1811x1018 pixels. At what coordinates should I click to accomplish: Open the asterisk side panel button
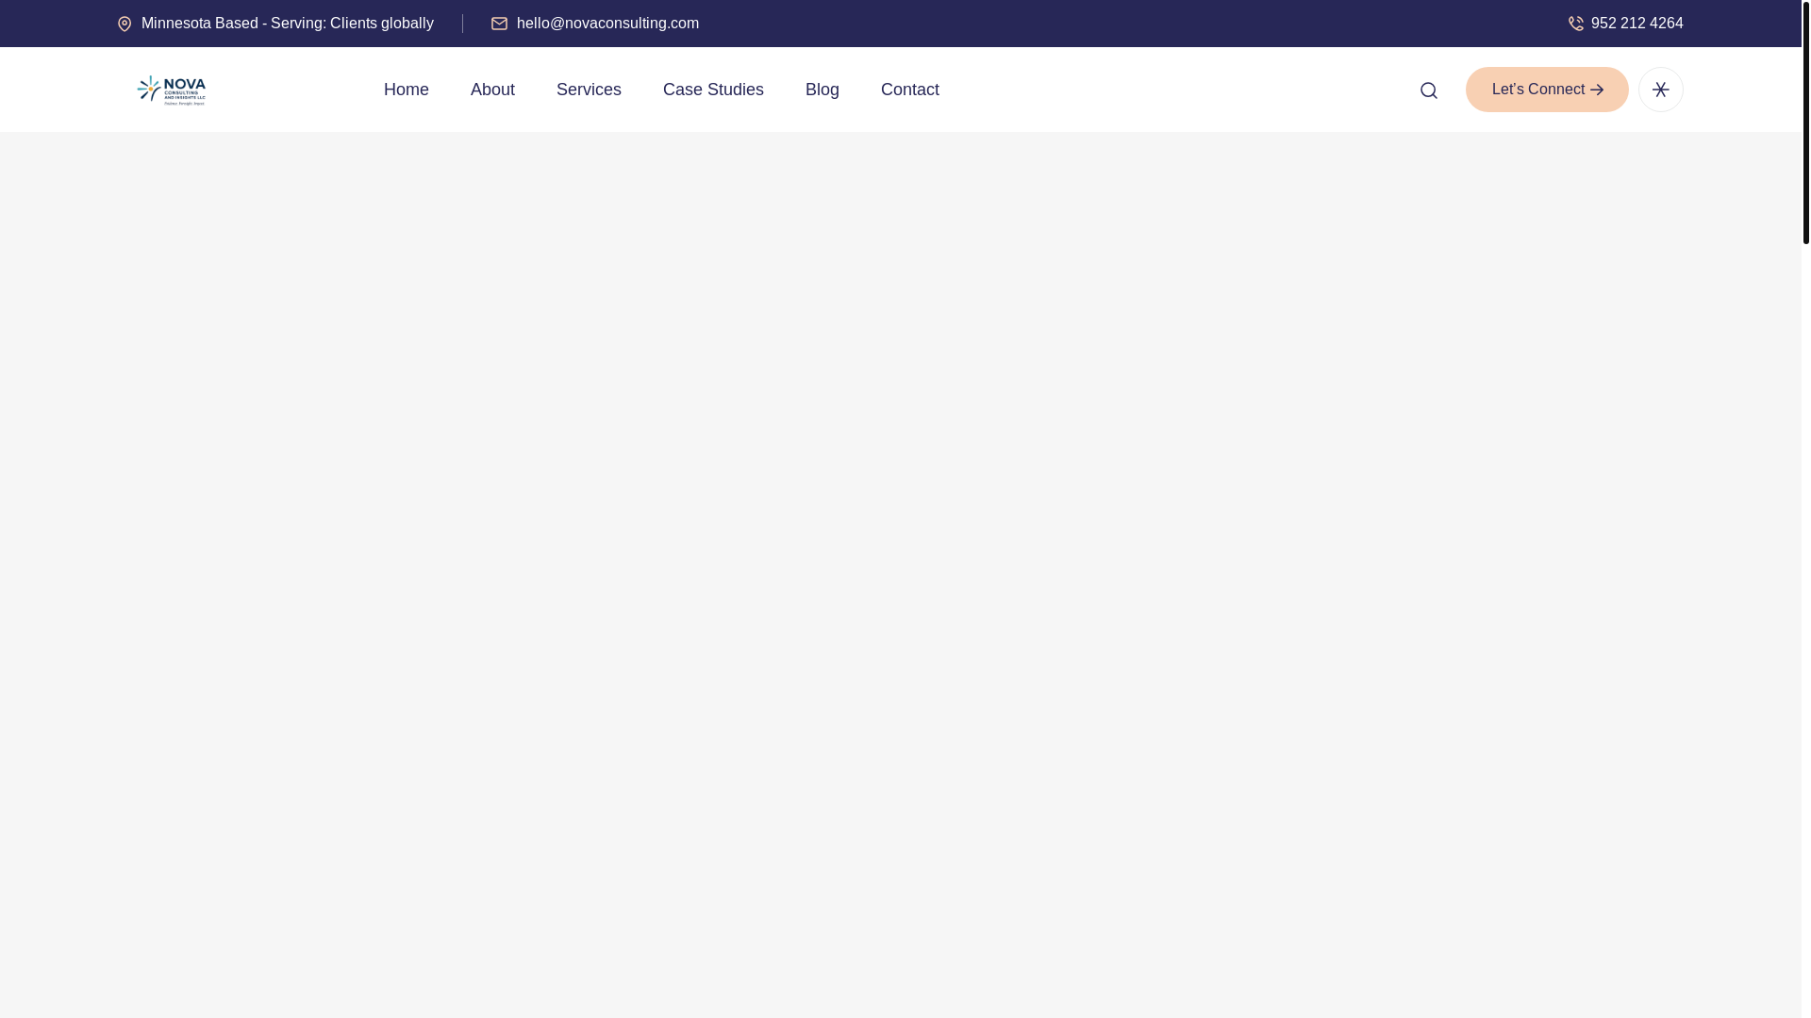click(1660, 90)
